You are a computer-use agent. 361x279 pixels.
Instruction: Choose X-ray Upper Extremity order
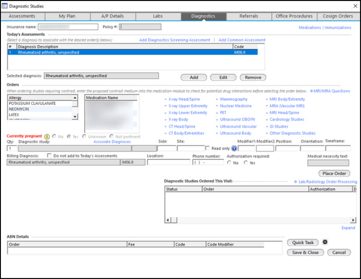click(188, 106)
